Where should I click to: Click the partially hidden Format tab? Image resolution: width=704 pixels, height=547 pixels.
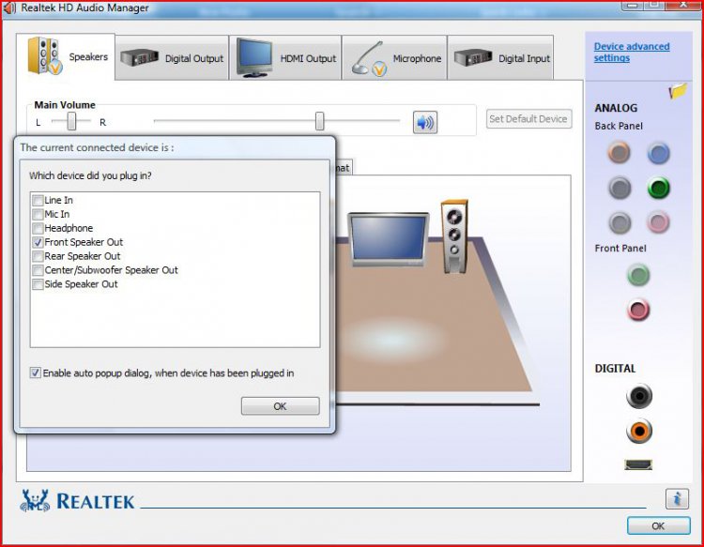click(344, 167)
